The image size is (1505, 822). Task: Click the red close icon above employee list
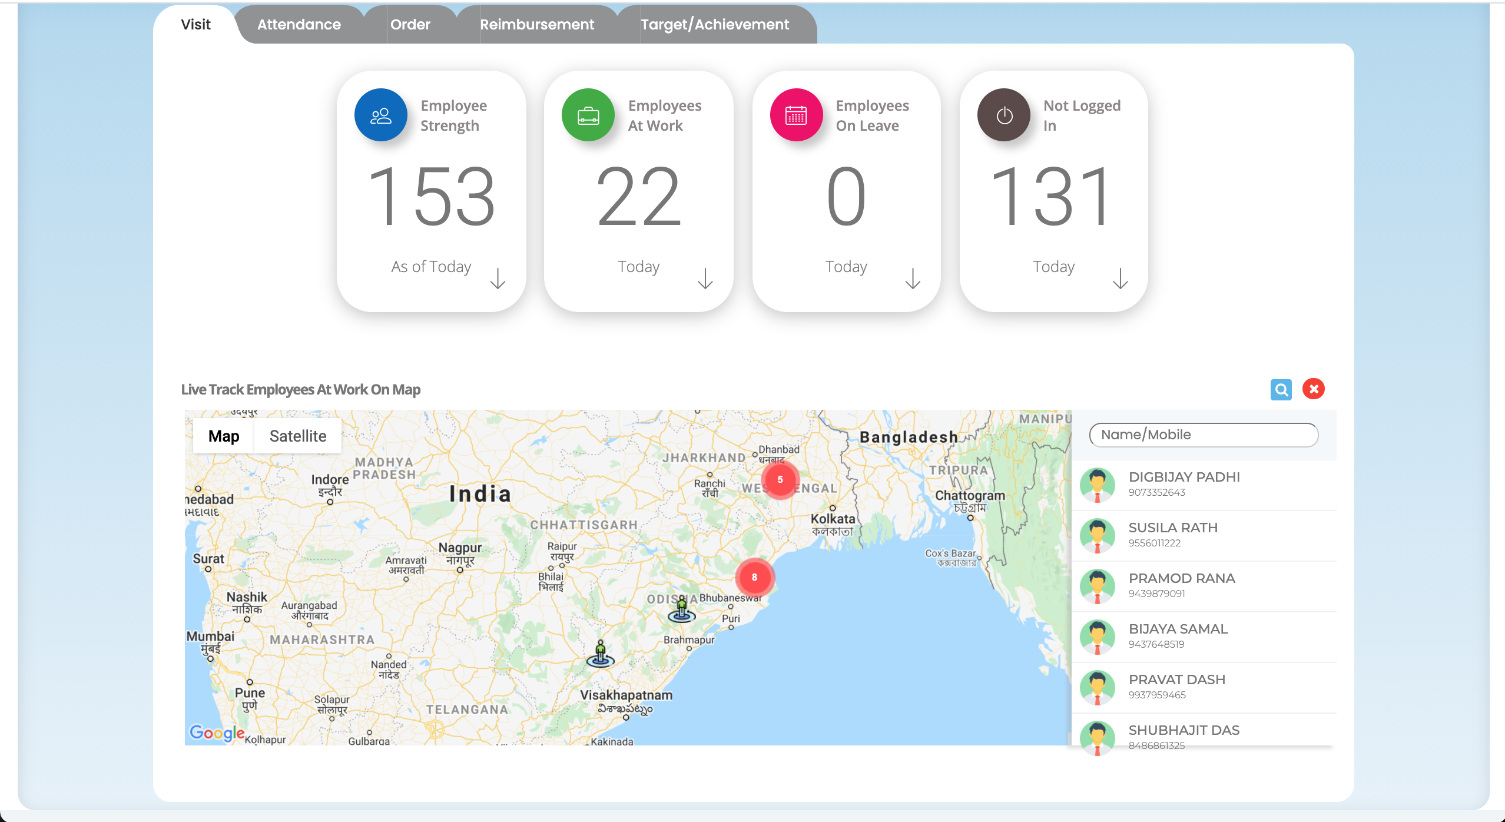pyautogui.click(x=1313, y=389)
